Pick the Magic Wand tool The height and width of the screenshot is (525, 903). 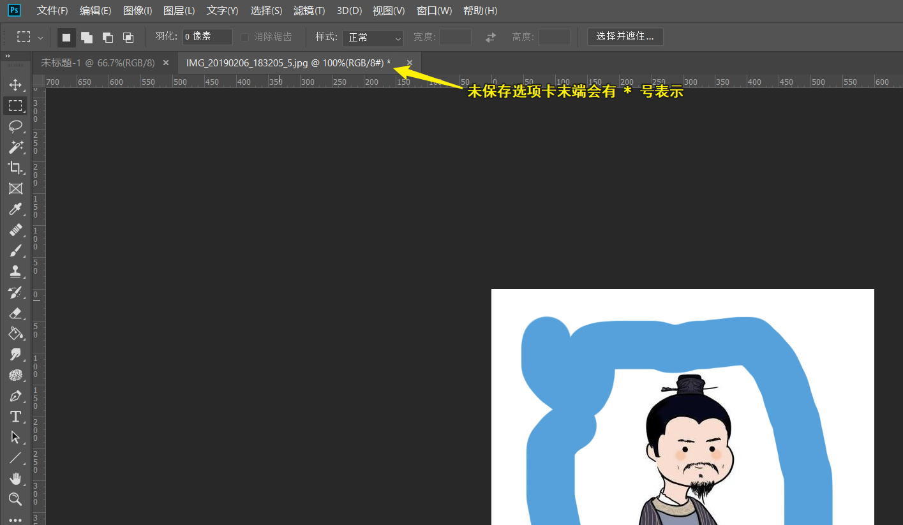click(x=15, y=147)
